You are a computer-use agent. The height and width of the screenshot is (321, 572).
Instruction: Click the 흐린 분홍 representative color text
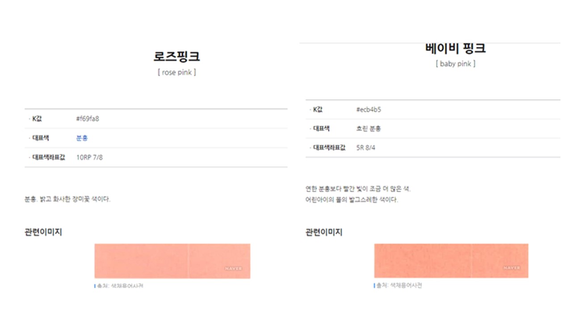pyautogui.click(x=368, y=129)
